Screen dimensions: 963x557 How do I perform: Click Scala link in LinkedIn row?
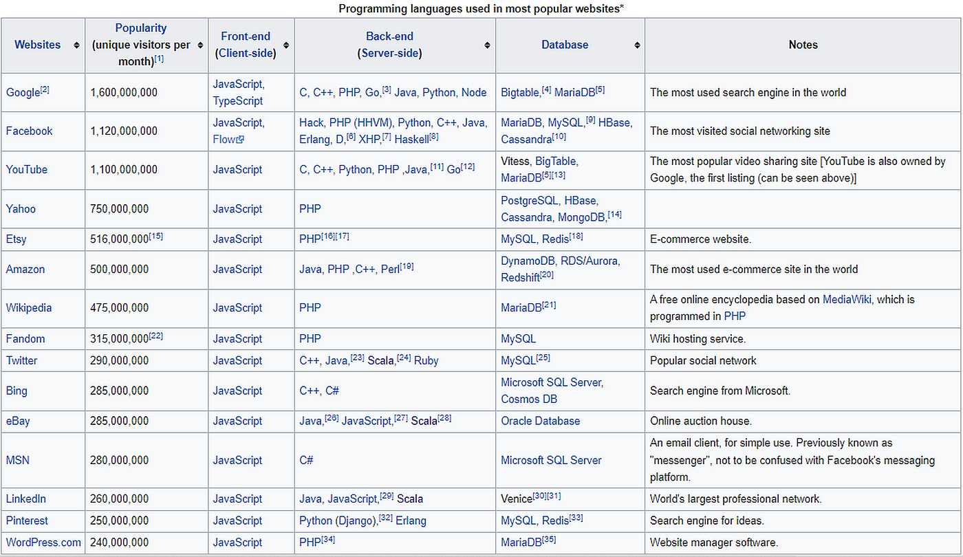(410, 499)
